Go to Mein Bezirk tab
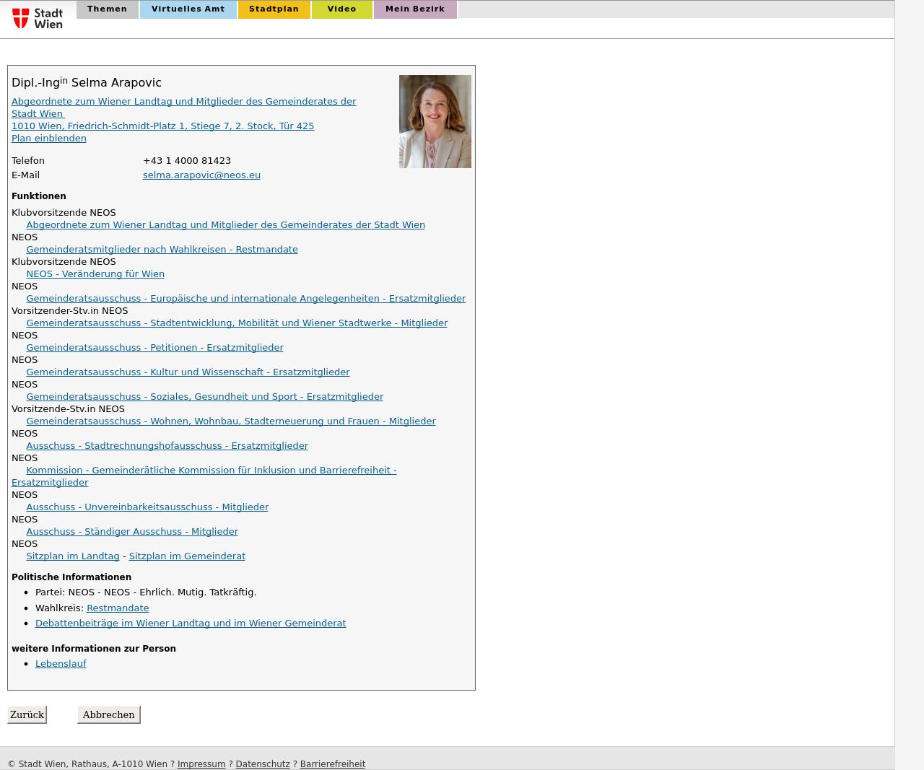 (x=414, y=9)
